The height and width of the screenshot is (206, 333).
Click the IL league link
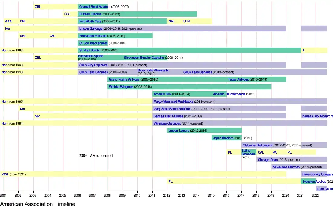303,50
